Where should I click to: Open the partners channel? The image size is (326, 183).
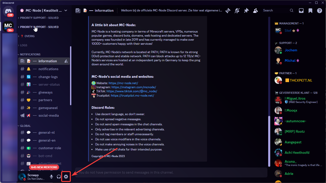point(44,100)
